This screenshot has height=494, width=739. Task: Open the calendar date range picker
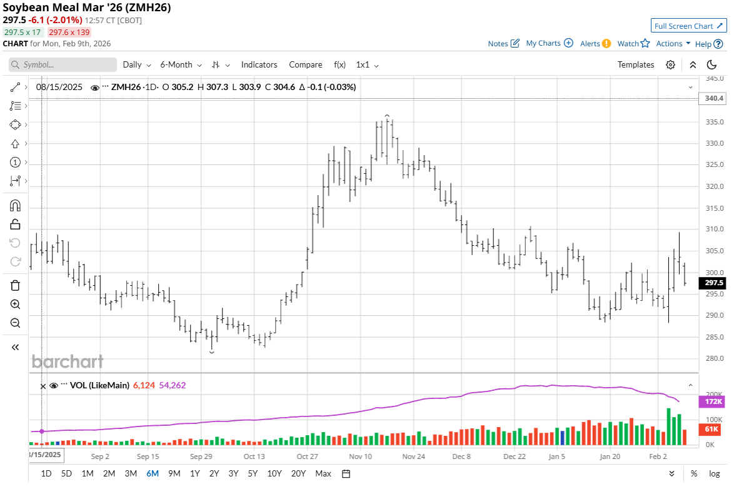[346, 474]
